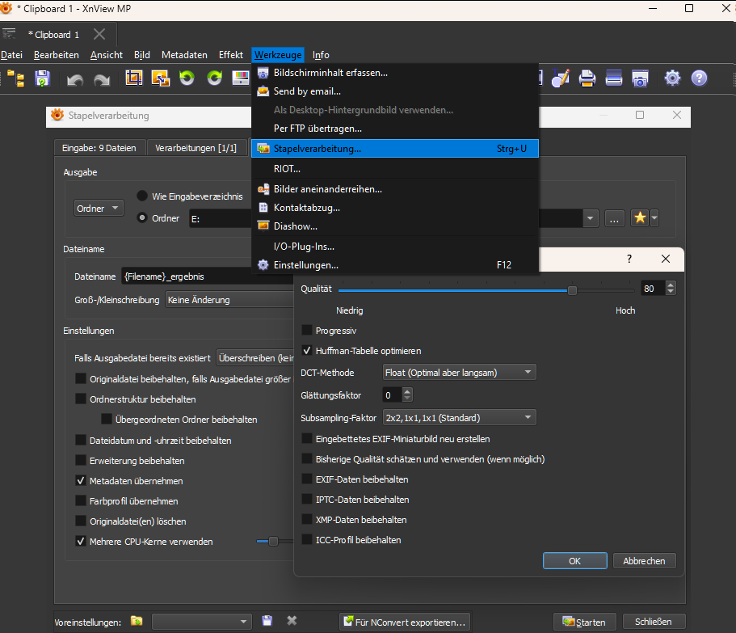This screenshot has width=736, height=633.
Task: Click the load presets folder icon
Action: (137, 621)
